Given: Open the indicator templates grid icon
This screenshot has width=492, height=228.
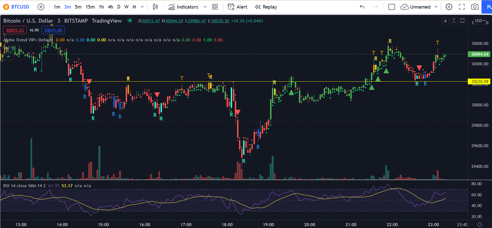Looking at the screenshot, I should [x=215, y=7].
